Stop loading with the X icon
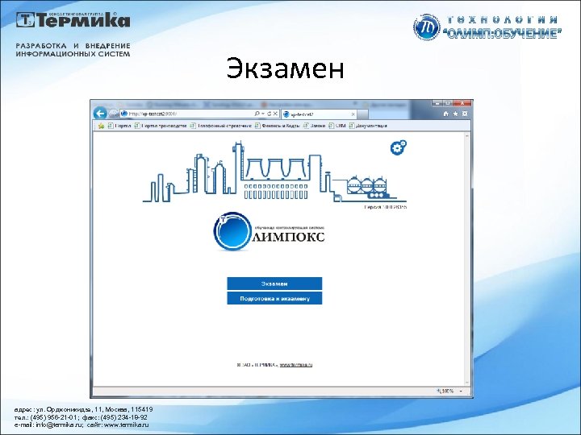Screen dimensions: 581x435 coord(275,114)
